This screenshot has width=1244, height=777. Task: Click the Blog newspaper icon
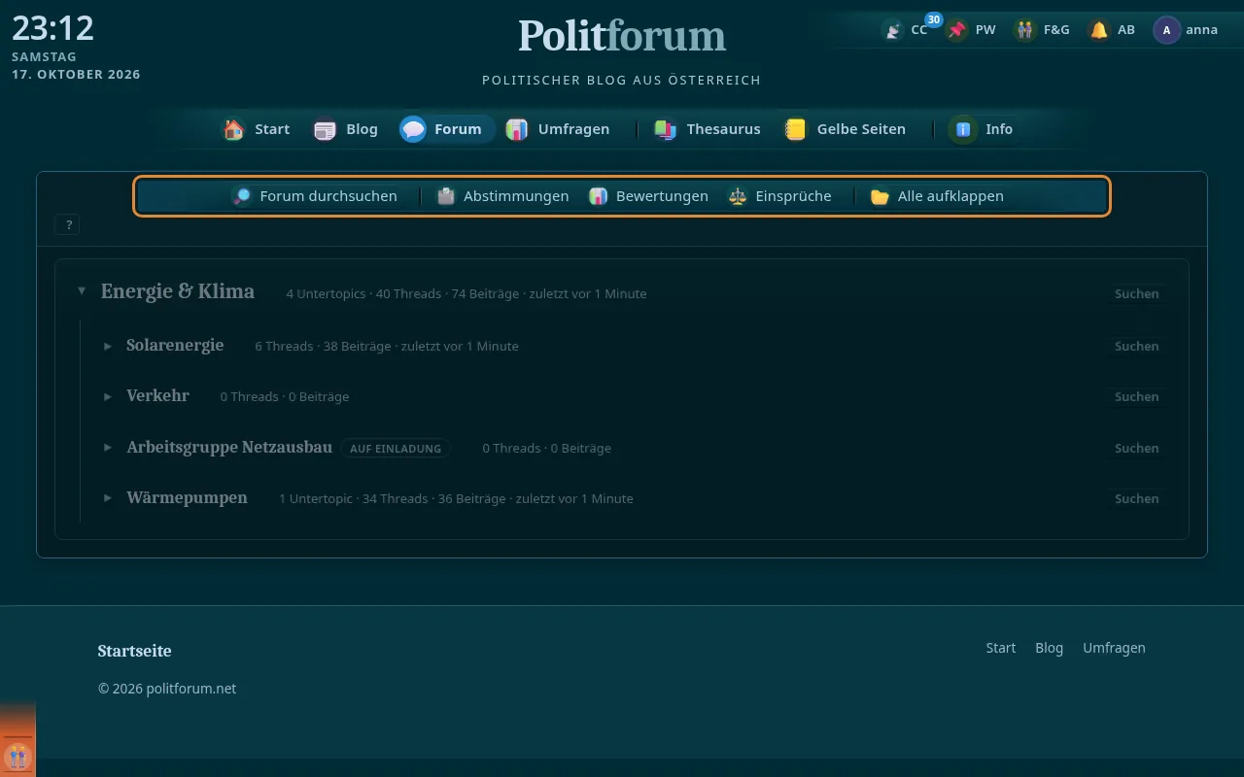[x=325, y=129]
